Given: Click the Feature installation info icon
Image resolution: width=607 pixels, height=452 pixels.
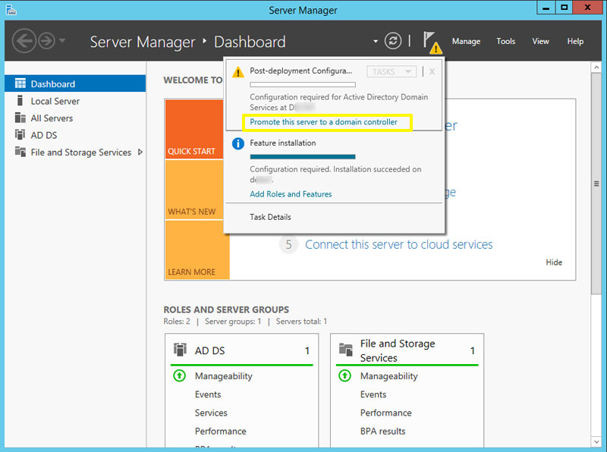Looking at the screenshot, I should (237, 143).
